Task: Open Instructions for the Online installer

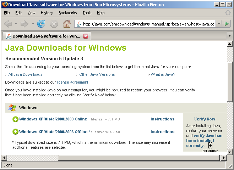Action: [163, 119]
